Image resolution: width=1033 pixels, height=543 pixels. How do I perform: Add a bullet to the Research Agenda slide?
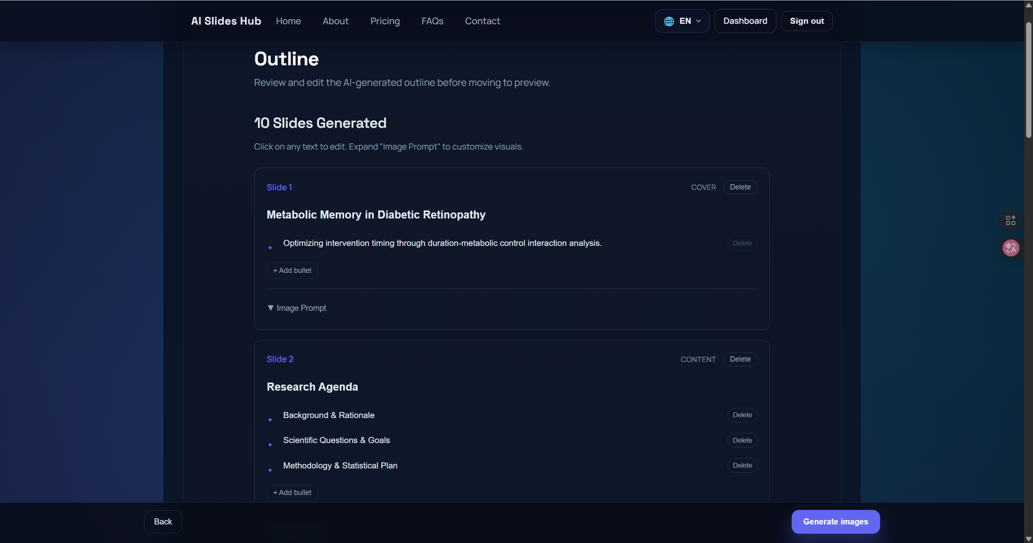pyautogui.click(x=292, y=492)
